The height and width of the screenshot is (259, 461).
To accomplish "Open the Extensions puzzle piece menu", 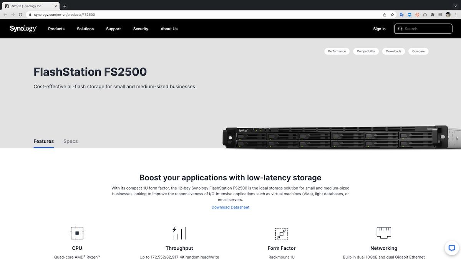I will (x=433, y=15).
